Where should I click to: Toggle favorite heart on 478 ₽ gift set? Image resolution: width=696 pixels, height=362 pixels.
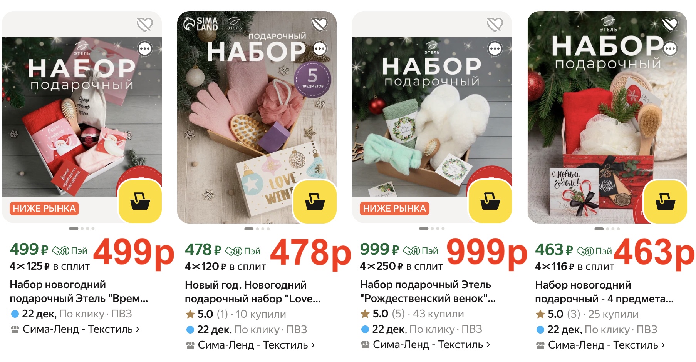click(320, 25)
